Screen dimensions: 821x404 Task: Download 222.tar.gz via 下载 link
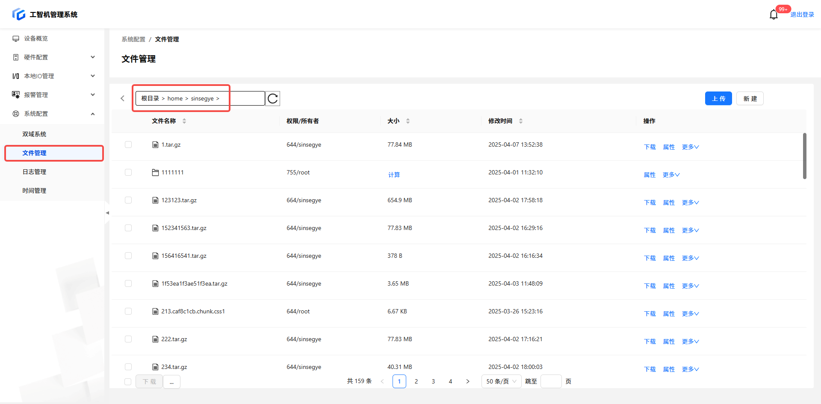point(650,342)
